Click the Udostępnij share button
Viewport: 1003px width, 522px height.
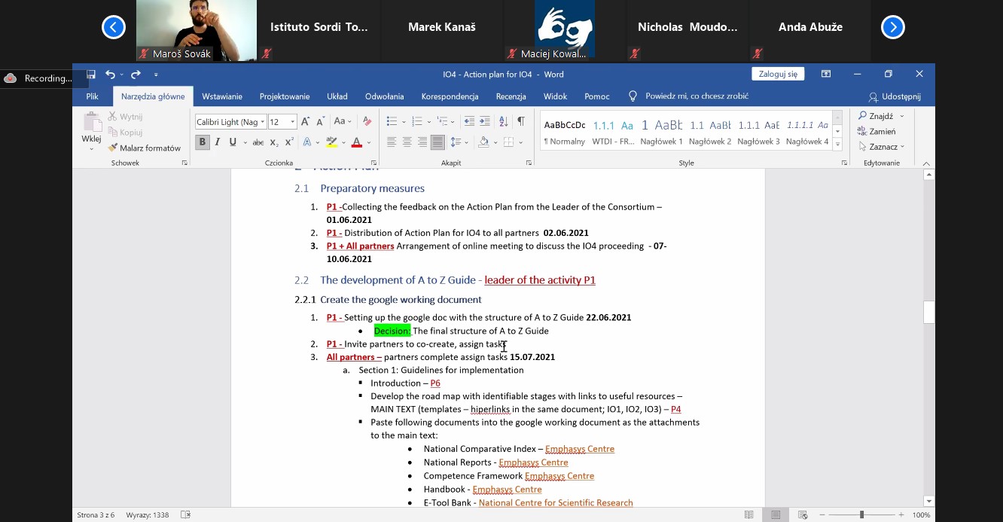click(895, 97)
